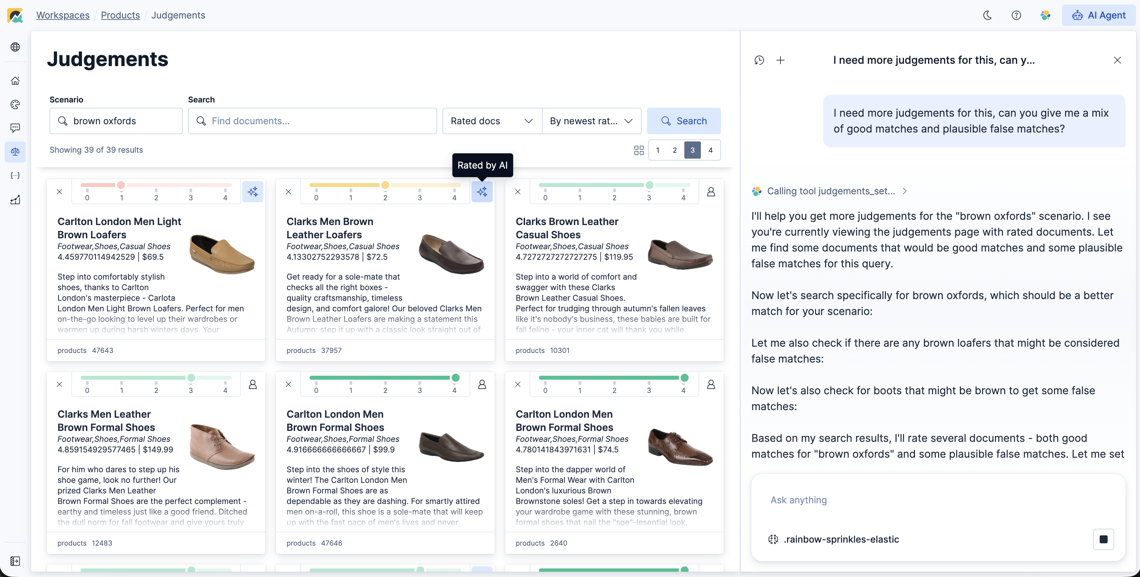Click the blue Search button
The height and width of the screenshot is (577, 1140).
pyautogui.click(x=683, y=121)
